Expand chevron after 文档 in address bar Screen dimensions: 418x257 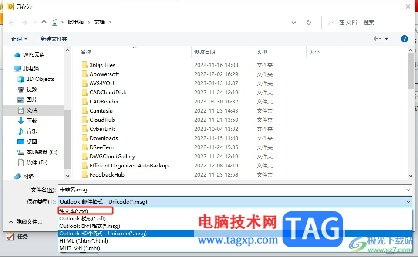point(110,22)
